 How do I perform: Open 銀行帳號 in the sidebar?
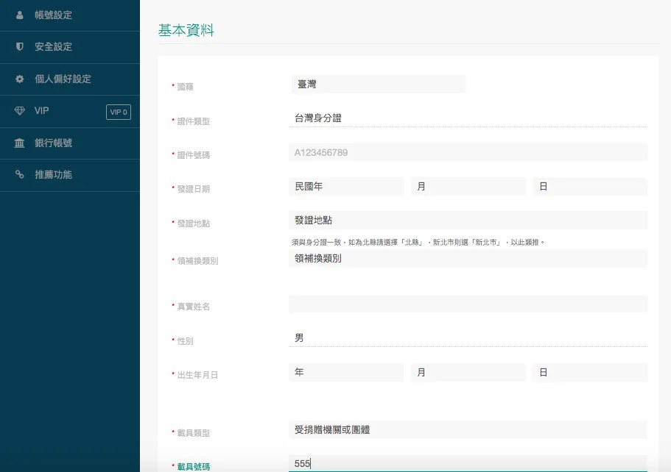pos(70,143)
